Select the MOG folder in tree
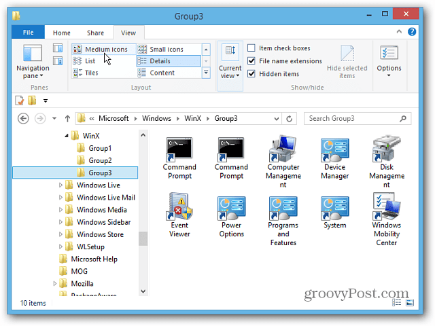This screenshot has height=326, width=435. pyautogui.click(x=73, y=271)
